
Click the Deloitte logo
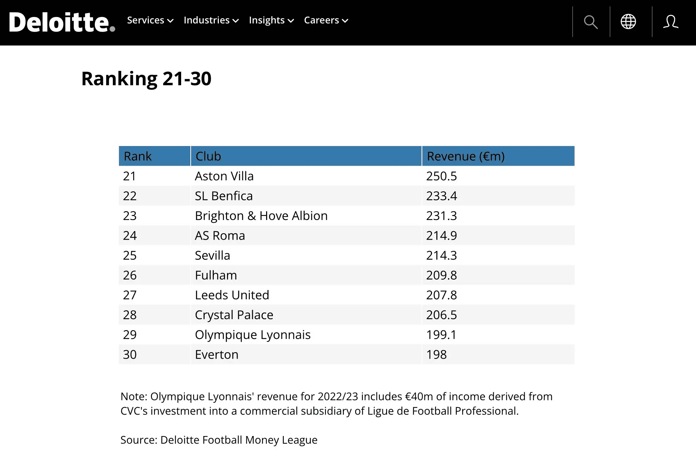click(x=62, y=22)
